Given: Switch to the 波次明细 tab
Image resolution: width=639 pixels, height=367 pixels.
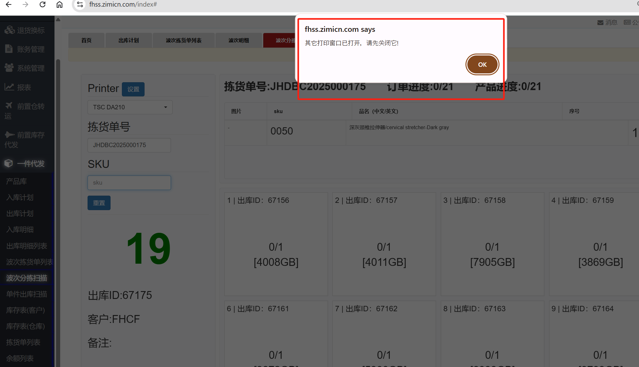Looking at the screenshot, I should pyautogui.click(x=238, y=40).
